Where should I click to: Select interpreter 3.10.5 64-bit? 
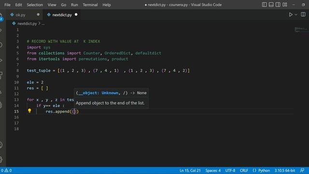coord(284,171)
